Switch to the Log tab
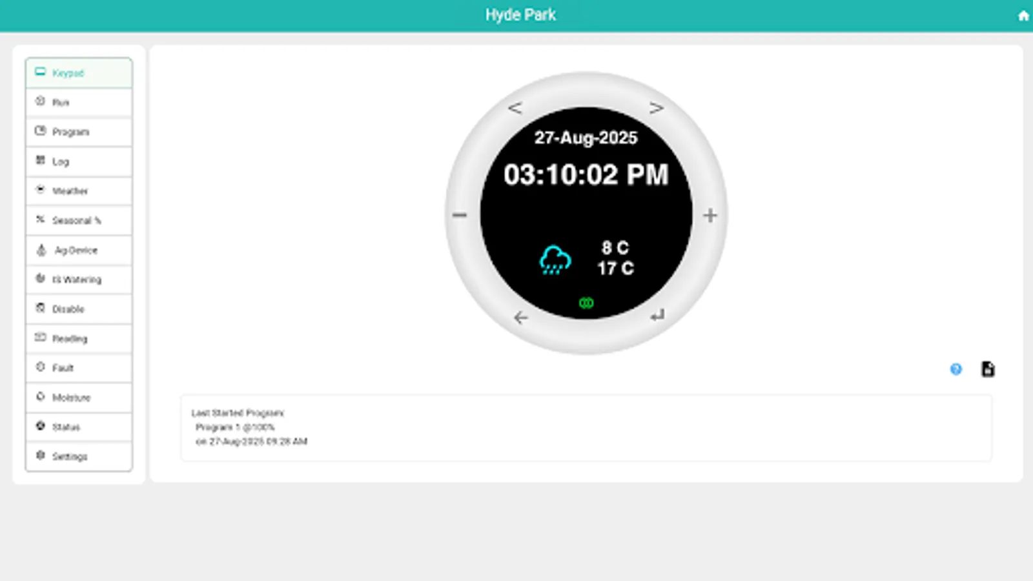 [78, 161]
